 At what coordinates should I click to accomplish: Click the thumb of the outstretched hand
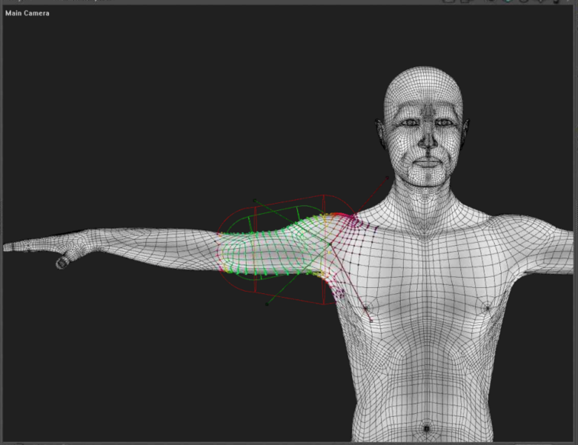point(63,262)
